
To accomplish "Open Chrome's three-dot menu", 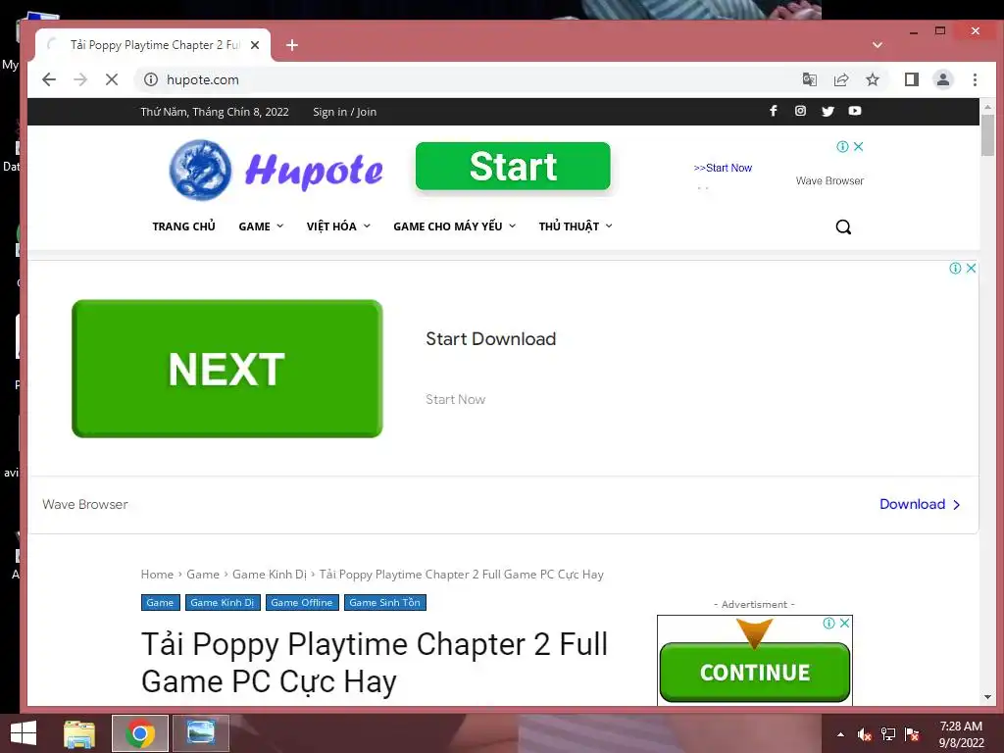I will [x=975, y=79].
